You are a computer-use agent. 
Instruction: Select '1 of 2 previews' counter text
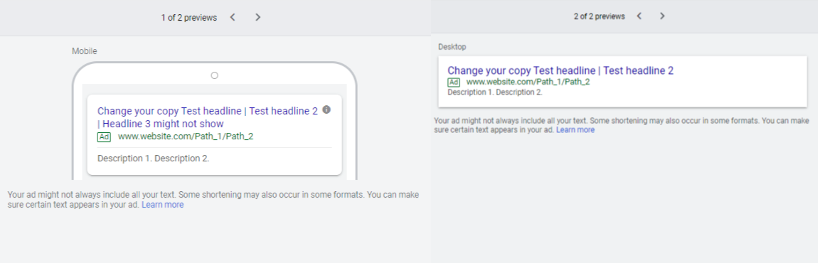click(188, 18)
